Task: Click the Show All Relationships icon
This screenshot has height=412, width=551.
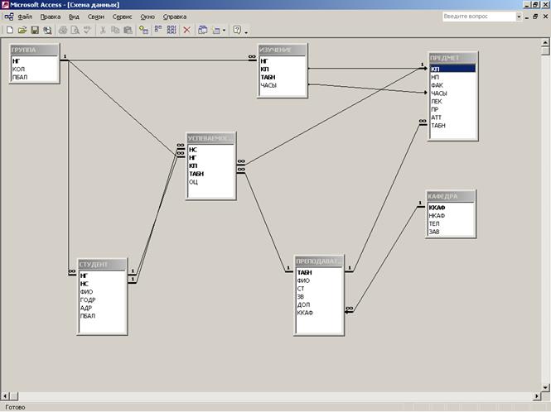Action: pos(171,30)
